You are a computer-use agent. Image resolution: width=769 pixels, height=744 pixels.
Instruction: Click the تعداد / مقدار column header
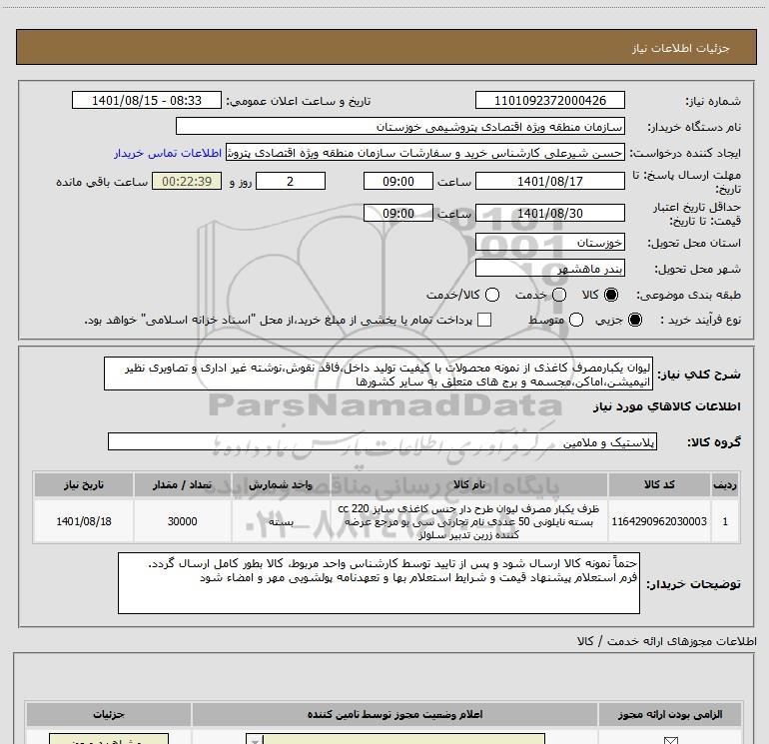click(x=182, y=484)
